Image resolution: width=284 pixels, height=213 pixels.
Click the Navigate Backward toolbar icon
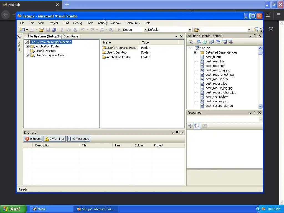(x=102, y=29)
